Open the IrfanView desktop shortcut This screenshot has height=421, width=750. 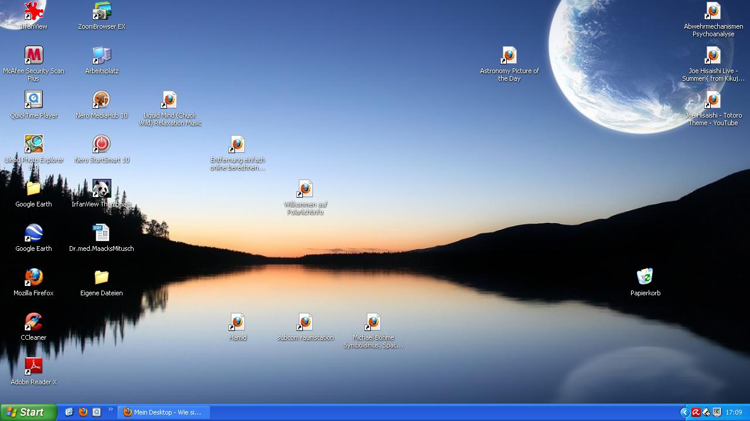point(33,12)
